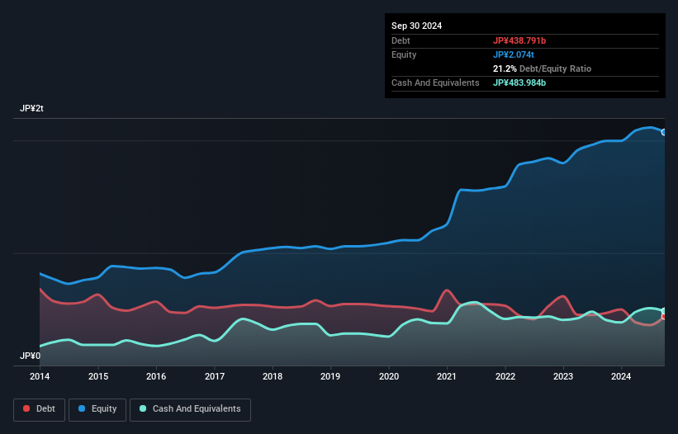The image size is (678, 434).
Task: Click the red Debt legend dot
Action: point(26,408)
